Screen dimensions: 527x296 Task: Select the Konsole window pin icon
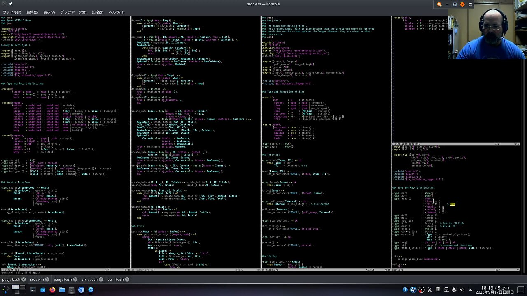[11, 4]
